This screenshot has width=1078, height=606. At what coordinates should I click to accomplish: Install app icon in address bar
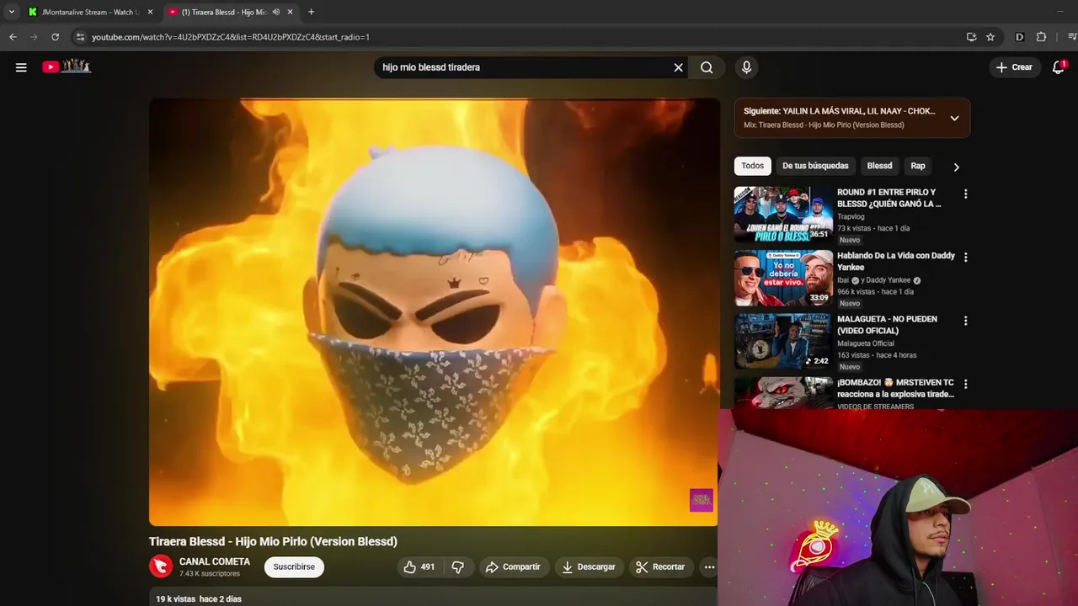pyautogui.click(x=971, y=37)
